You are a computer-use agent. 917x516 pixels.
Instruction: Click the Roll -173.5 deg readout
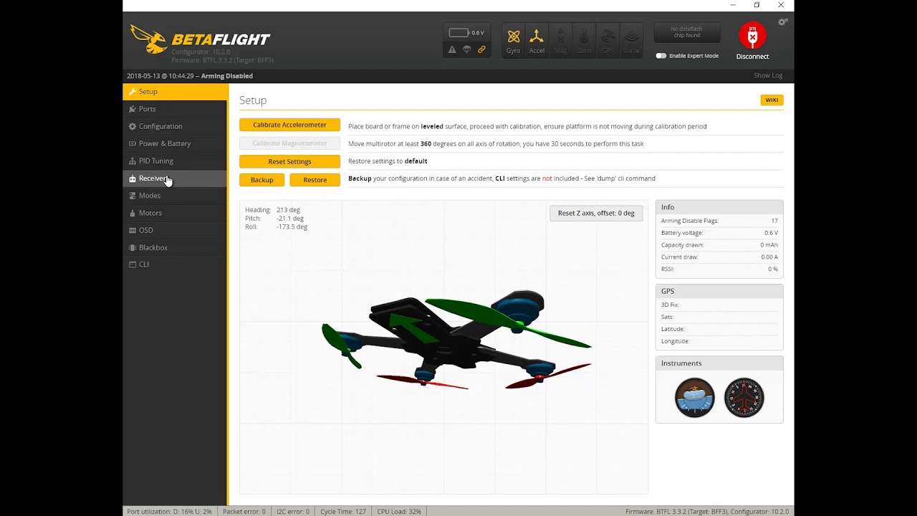tap(277, 227)
